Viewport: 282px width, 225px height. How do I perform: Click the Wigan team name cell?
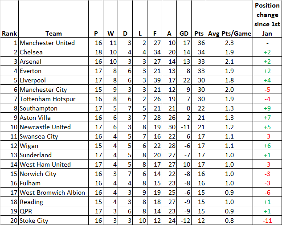(53, 146)
